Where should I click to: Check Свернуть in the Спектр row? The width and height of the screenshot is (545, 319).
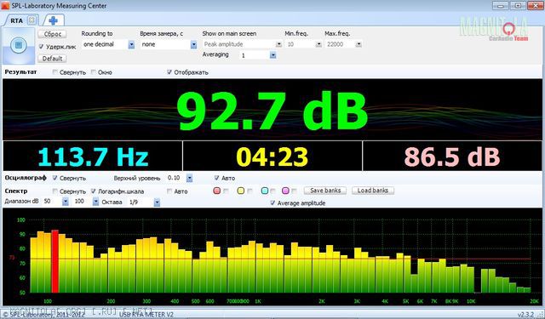[54, 191]
